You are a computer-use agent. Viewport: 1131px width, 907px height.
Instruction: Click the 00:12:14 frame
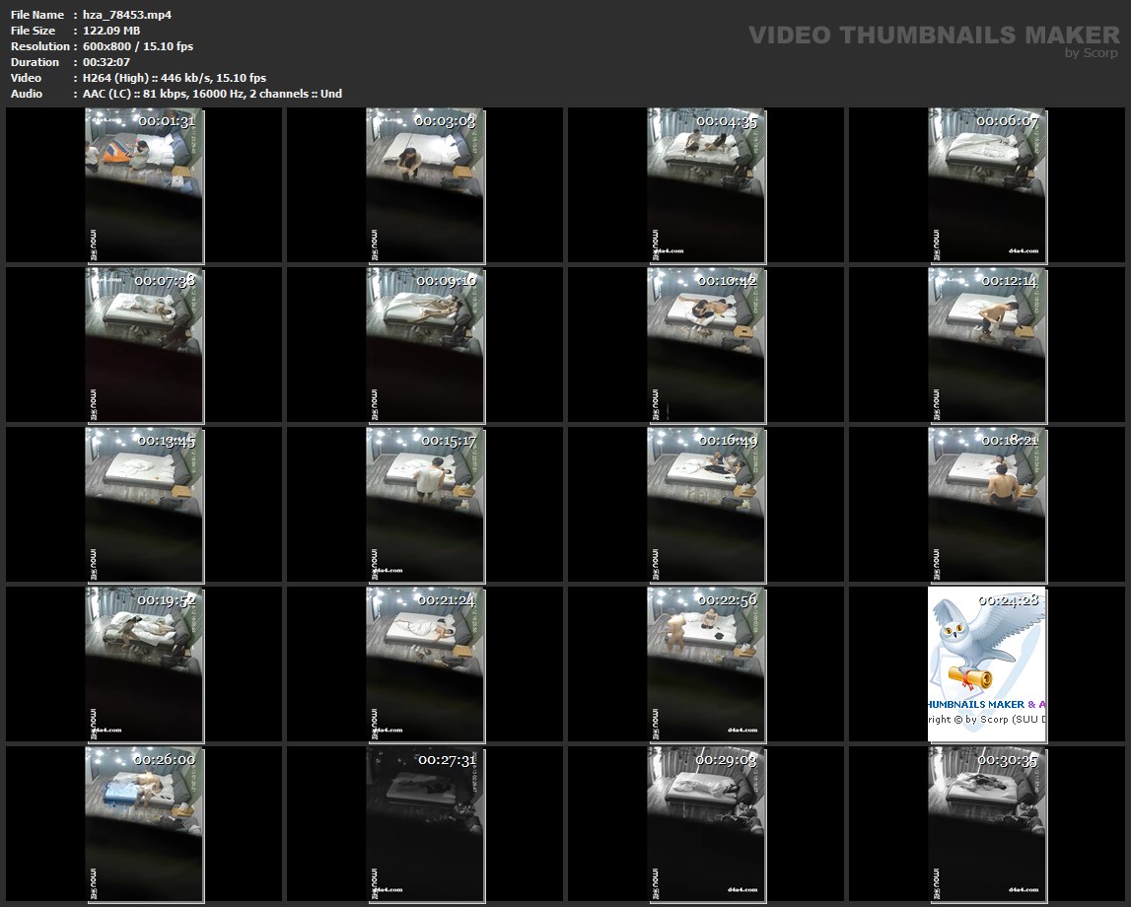[x=987, y=345]
